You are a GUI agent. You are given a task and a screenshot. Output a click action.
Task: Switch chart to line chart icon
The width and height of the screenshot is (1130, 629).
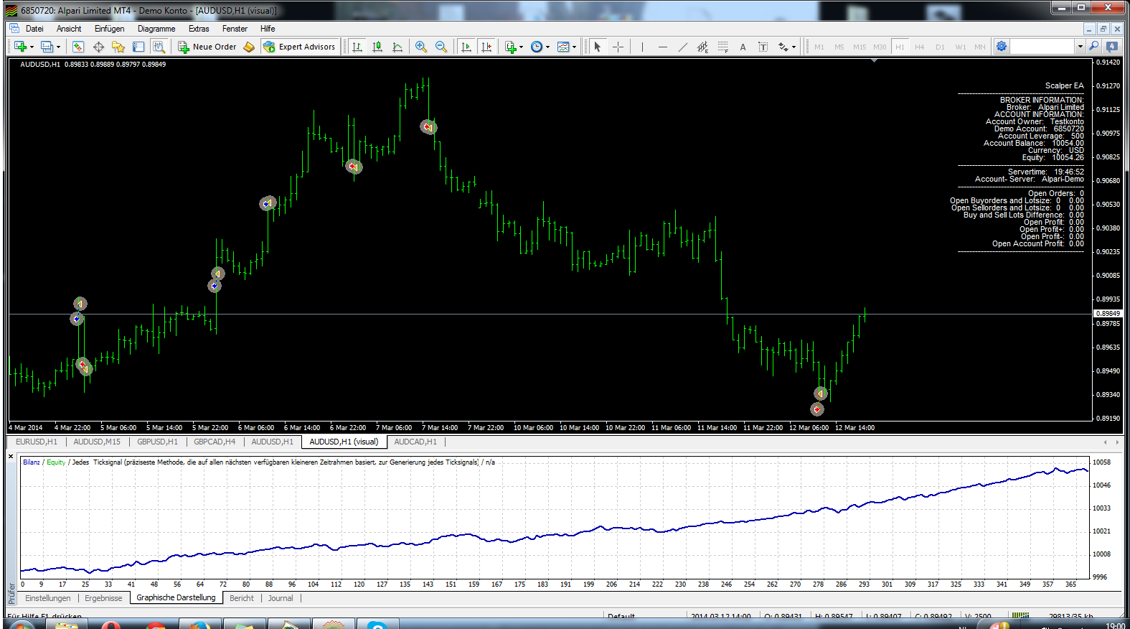pos(397,47)
